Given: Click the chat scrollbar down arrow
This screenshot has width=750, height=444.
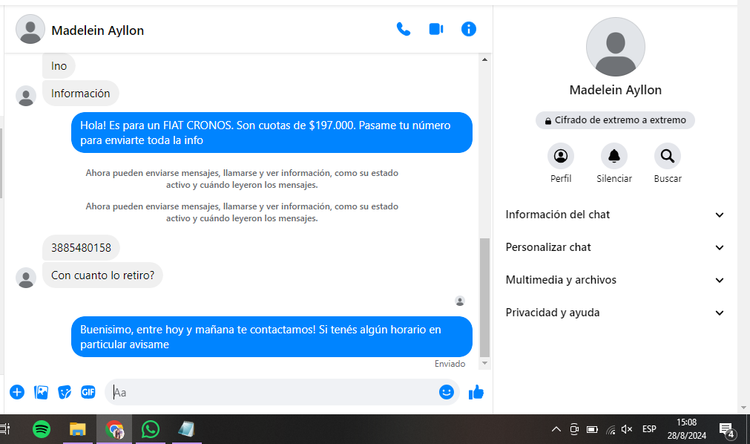Looking at the screenshot, I should 485,363.
